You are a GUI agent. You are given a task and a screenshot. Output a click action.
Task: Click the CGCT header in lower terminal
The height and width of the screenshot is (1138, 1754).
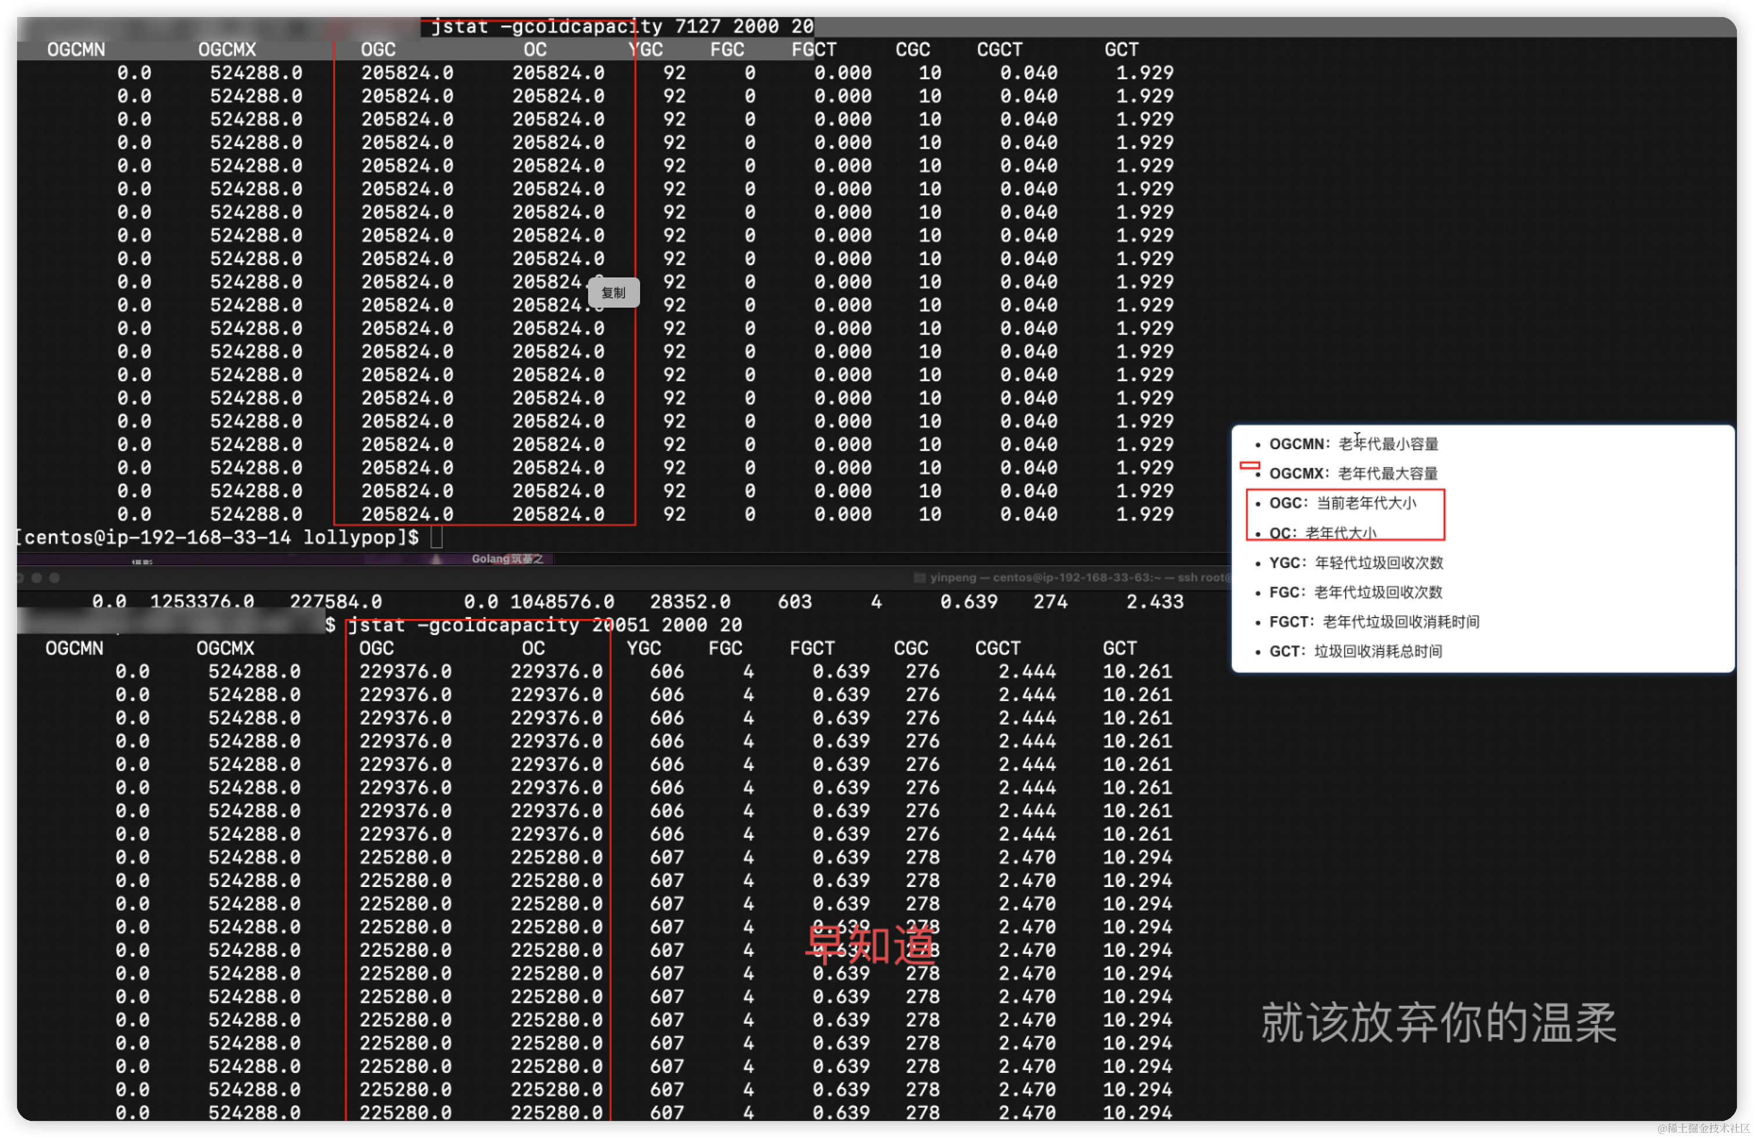coord(998,648)
